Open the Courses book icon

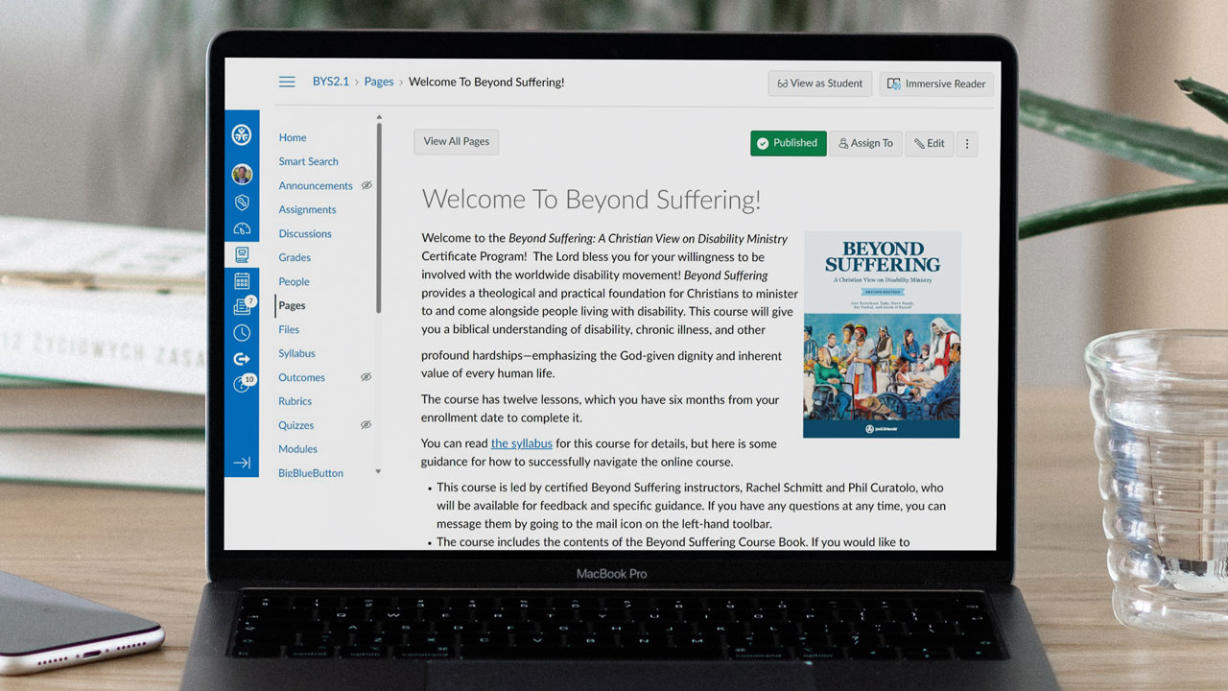point(242,254)
